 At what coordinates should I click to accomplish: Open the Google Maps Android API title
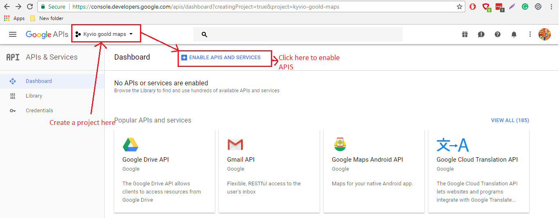click(367, 160)
